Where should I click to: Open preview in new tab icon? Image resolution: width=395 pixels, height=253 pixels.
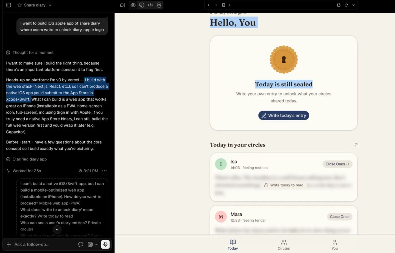339,5
